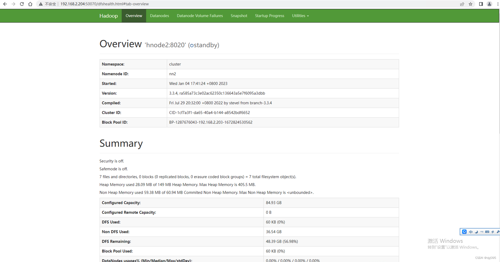The width and height of the screenshot is (500, 262).
Task: Reload the page with the refresh icon
Action: click(x=22, y=4)
